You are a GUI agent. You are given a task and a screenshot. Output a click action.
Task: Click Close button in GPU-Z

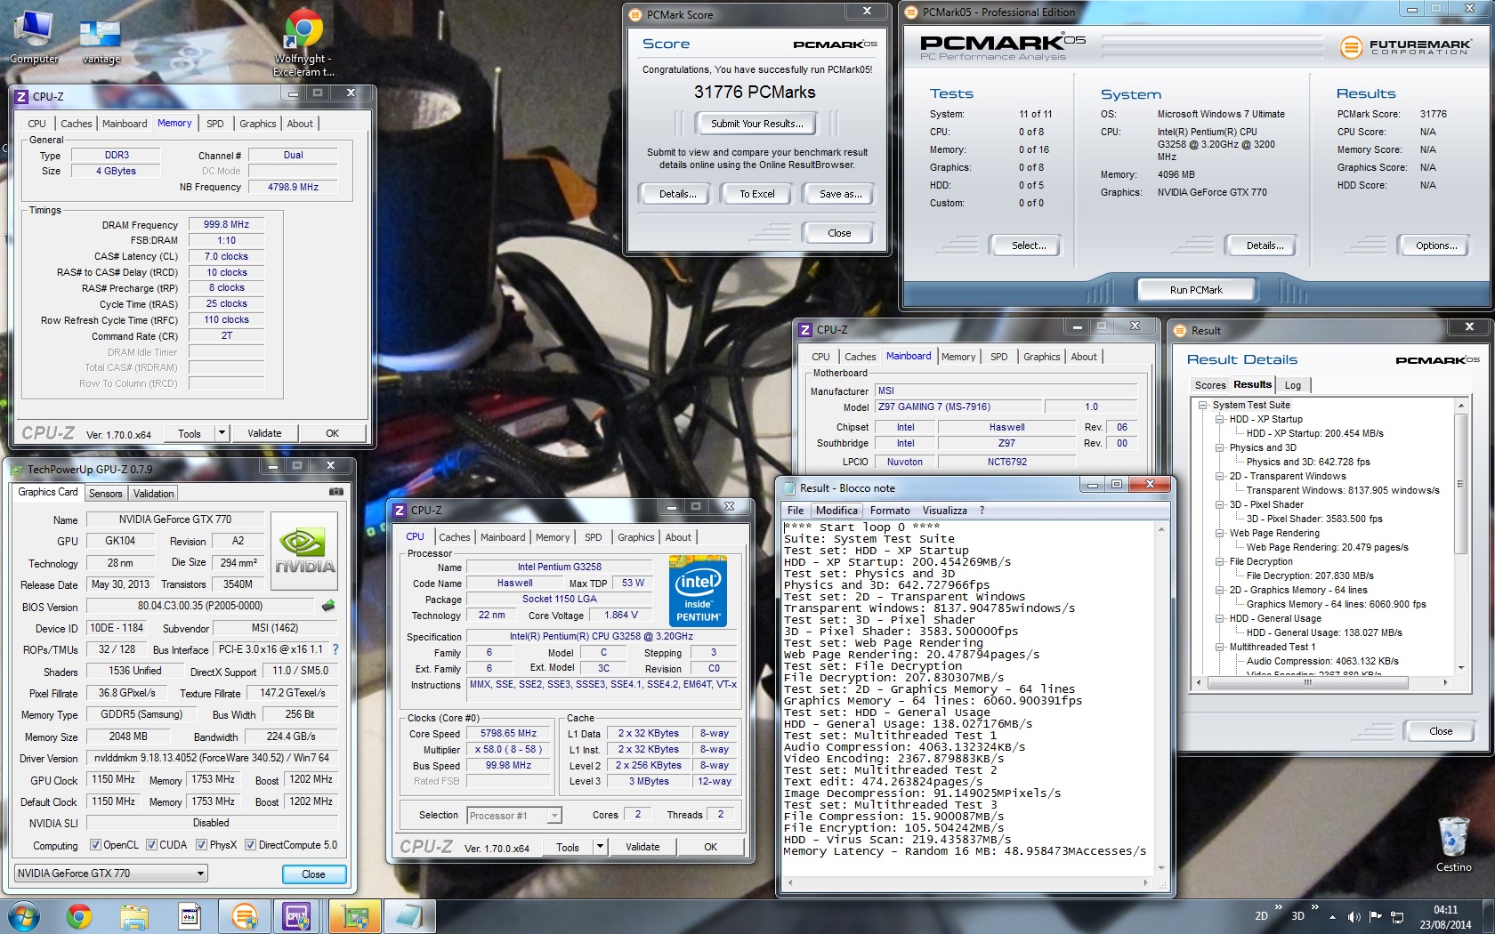313,874
